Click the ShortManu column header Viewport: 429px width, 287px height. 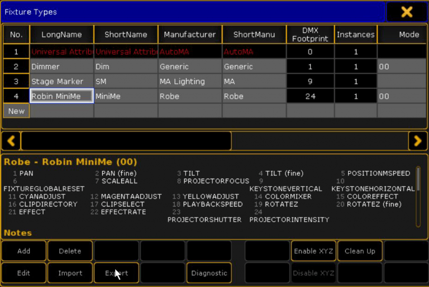254,35
